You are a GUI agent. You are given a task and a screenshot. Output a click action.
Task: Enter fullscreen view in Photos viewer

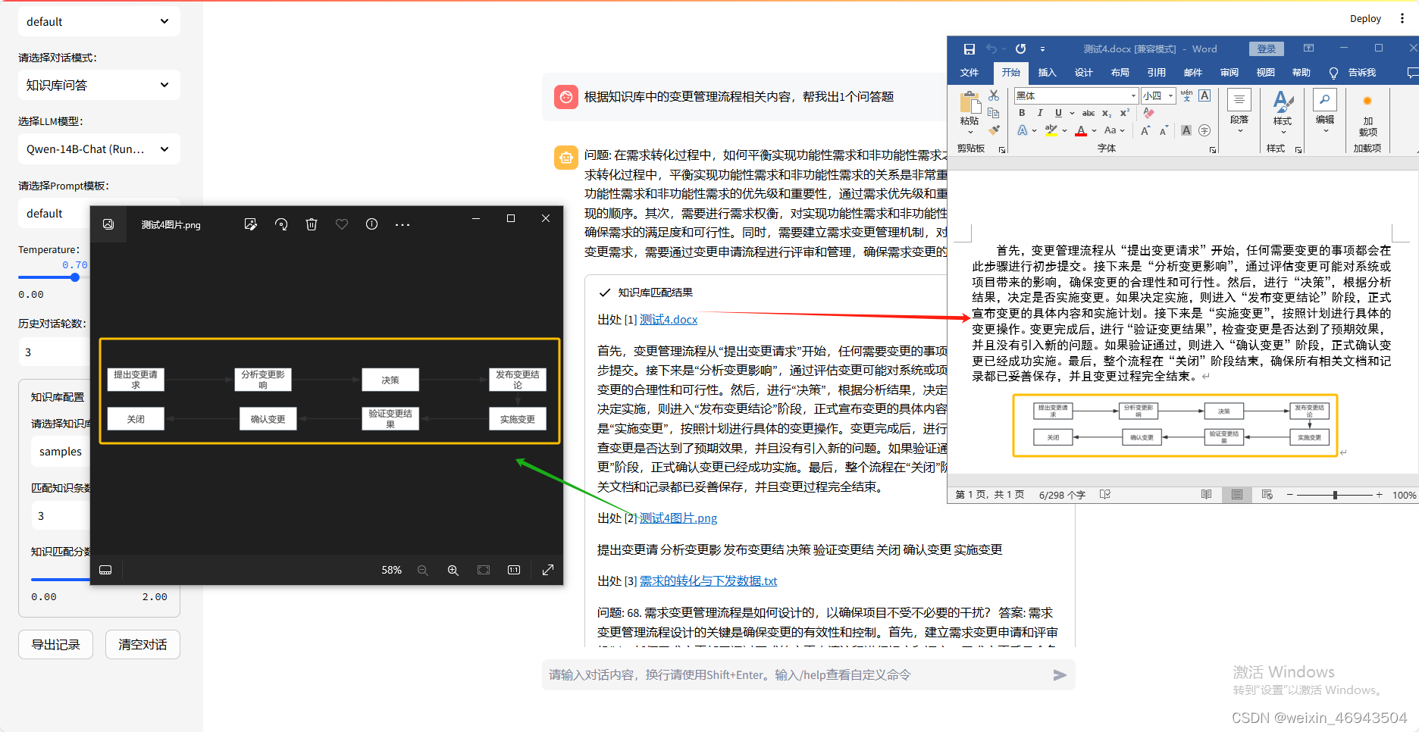[x=548, y=570]
